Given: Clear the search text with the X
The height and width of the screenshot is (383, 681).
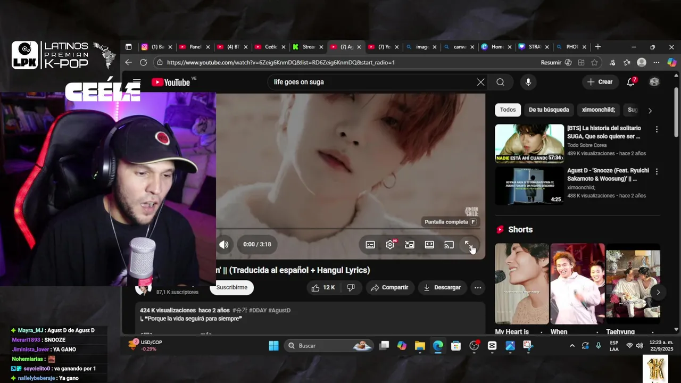Looking at the screenshot, I should (x=480, y=82).
